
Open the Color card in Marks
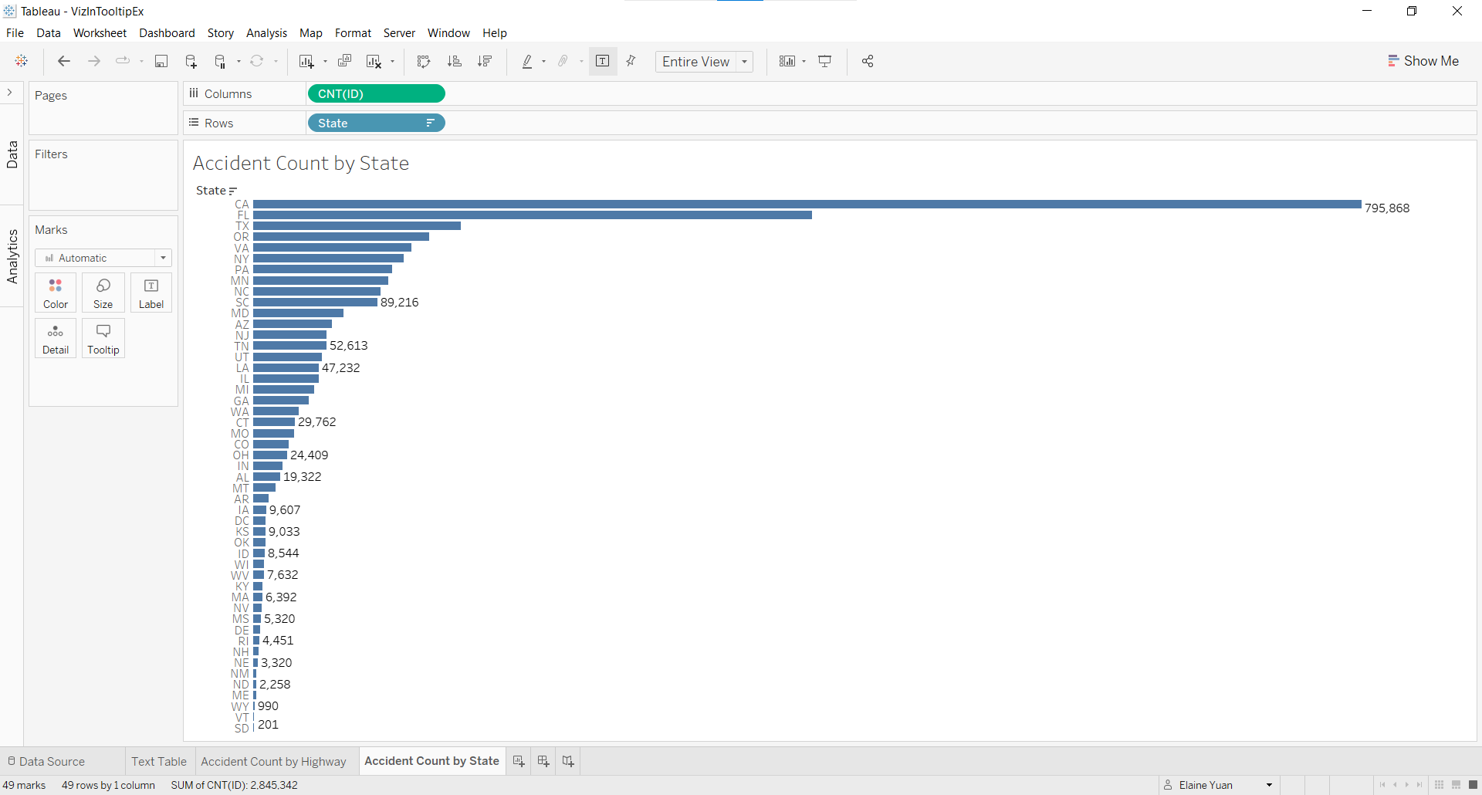point(56,293)
